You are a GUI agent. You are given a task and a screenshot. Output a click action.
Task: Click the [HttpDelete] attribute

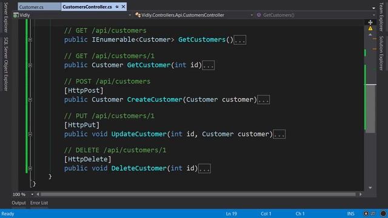(87, 159)
